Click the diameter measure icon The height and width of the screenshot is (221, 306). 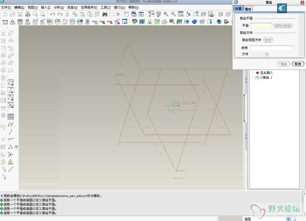27,22
